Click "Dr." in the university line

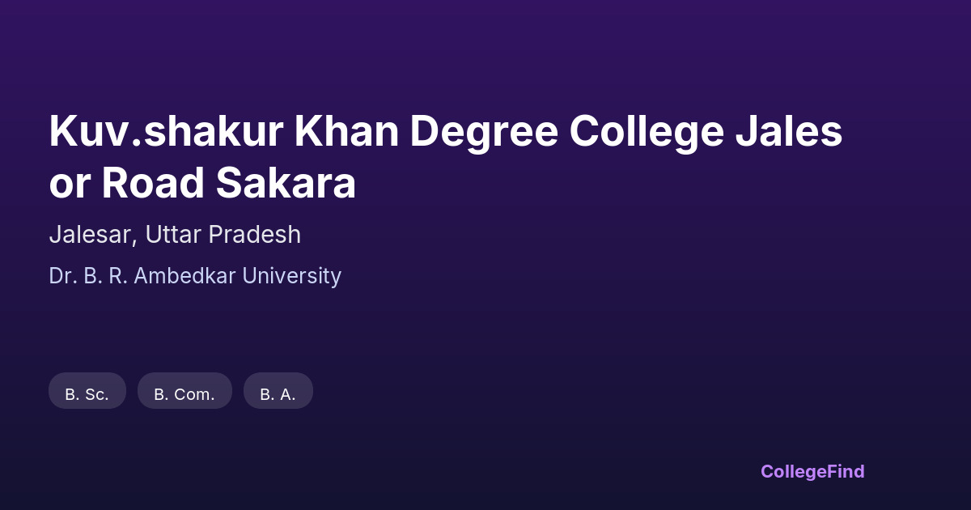coord(62,276)
